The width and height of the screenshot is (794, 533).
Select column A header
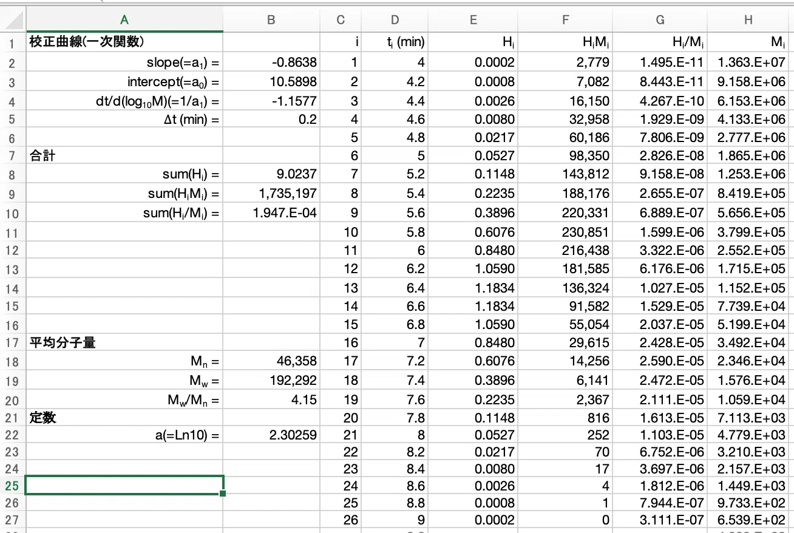click(124, 20)
